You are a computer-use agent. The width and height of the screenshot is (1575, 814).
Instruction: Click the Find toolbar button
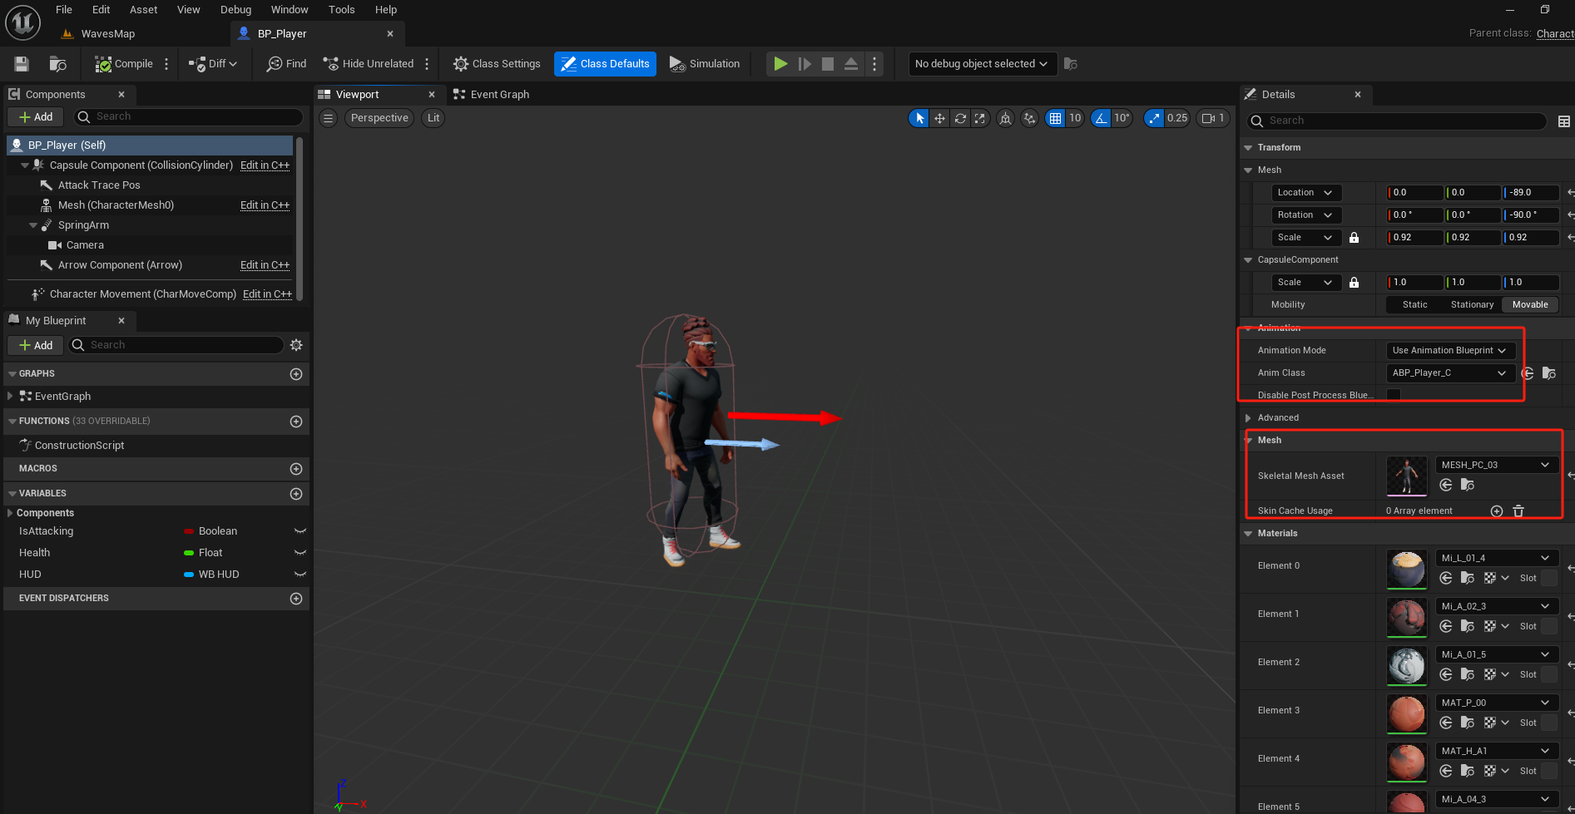coord(286,64)
